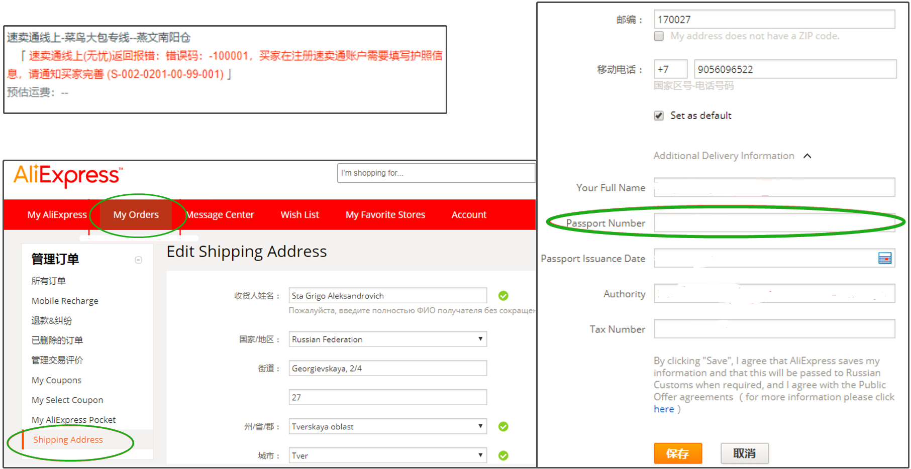The image size is (911, 469).
Task: Select Shipping Address in the sidebar
Action: click(x=68, y=439)
